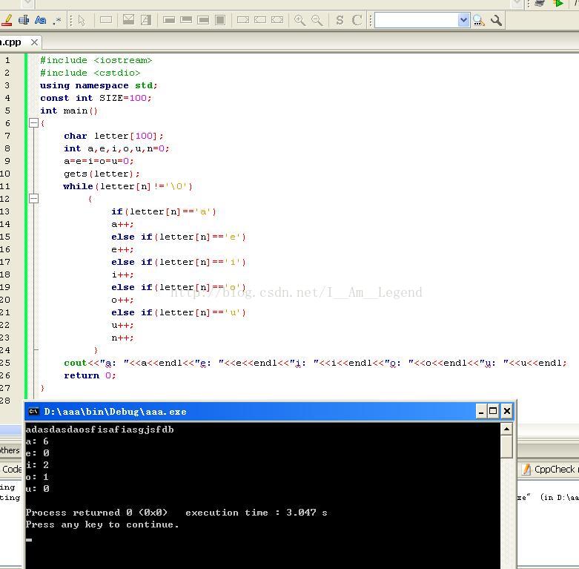This screenshot has height=569, width=579.
Task: Toggle the match case 'Aa' icon
Action: pos(40,20)
